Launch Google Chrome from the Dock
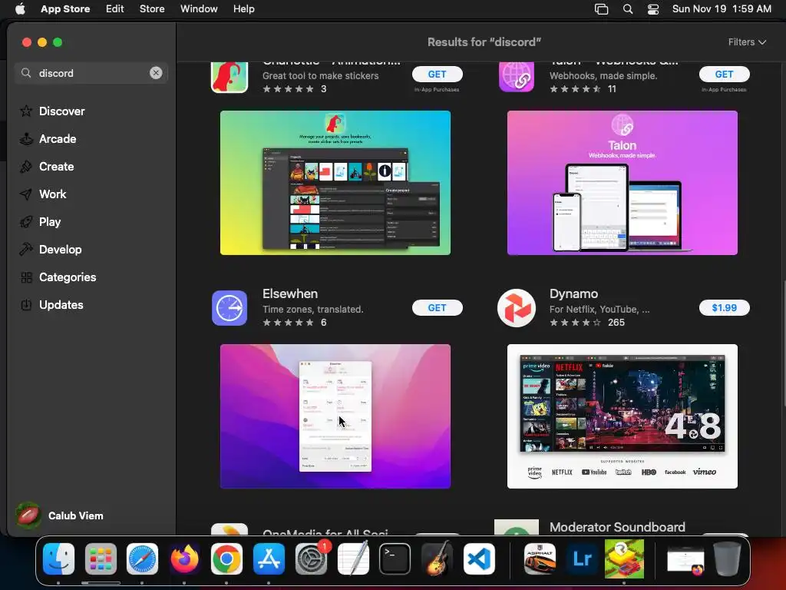 click(226, 559)
